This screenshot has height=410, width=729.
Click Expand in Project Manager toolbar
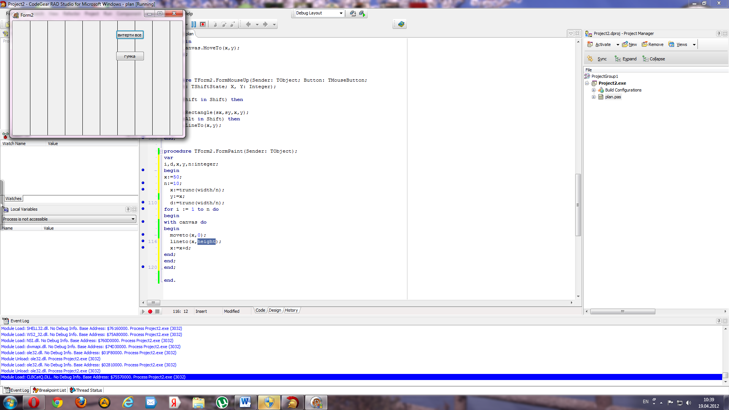[x=626, y=59]
